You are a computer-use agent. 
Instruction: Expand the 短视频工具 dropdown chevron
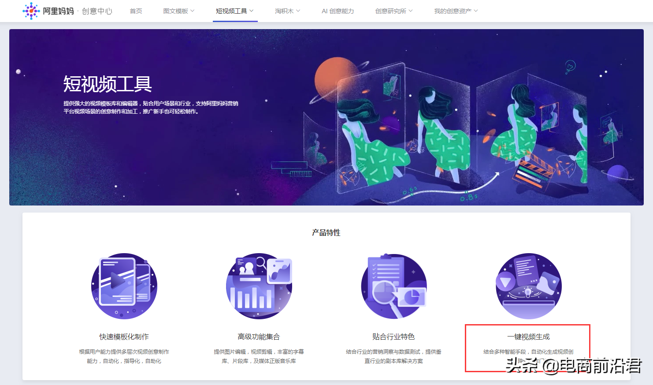252,11
